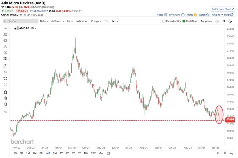Select the 5D range tab
This screenshot has width=238, height=158.
click(x=21, y=153)
